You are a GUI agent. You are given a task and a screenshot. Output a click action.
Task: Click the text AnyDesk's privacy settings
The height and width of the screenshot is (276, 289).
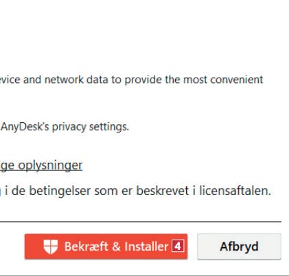click(x=65, y=126)
